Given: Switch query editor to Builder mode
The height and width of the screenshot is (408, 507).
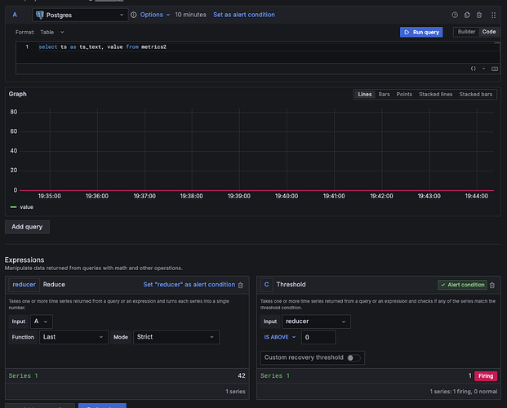Looking at the screenshot, I should point(466,32).
